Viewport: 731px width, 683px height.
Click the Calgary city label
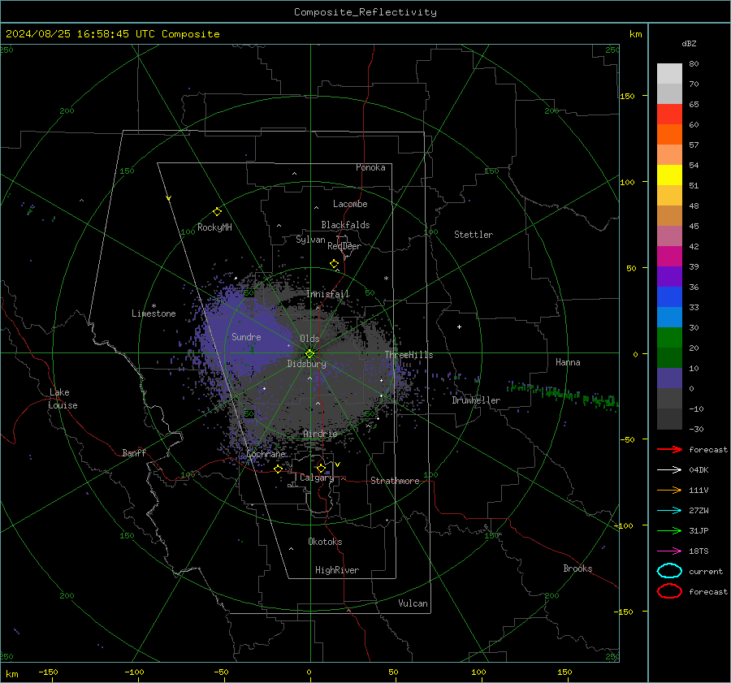317,478
